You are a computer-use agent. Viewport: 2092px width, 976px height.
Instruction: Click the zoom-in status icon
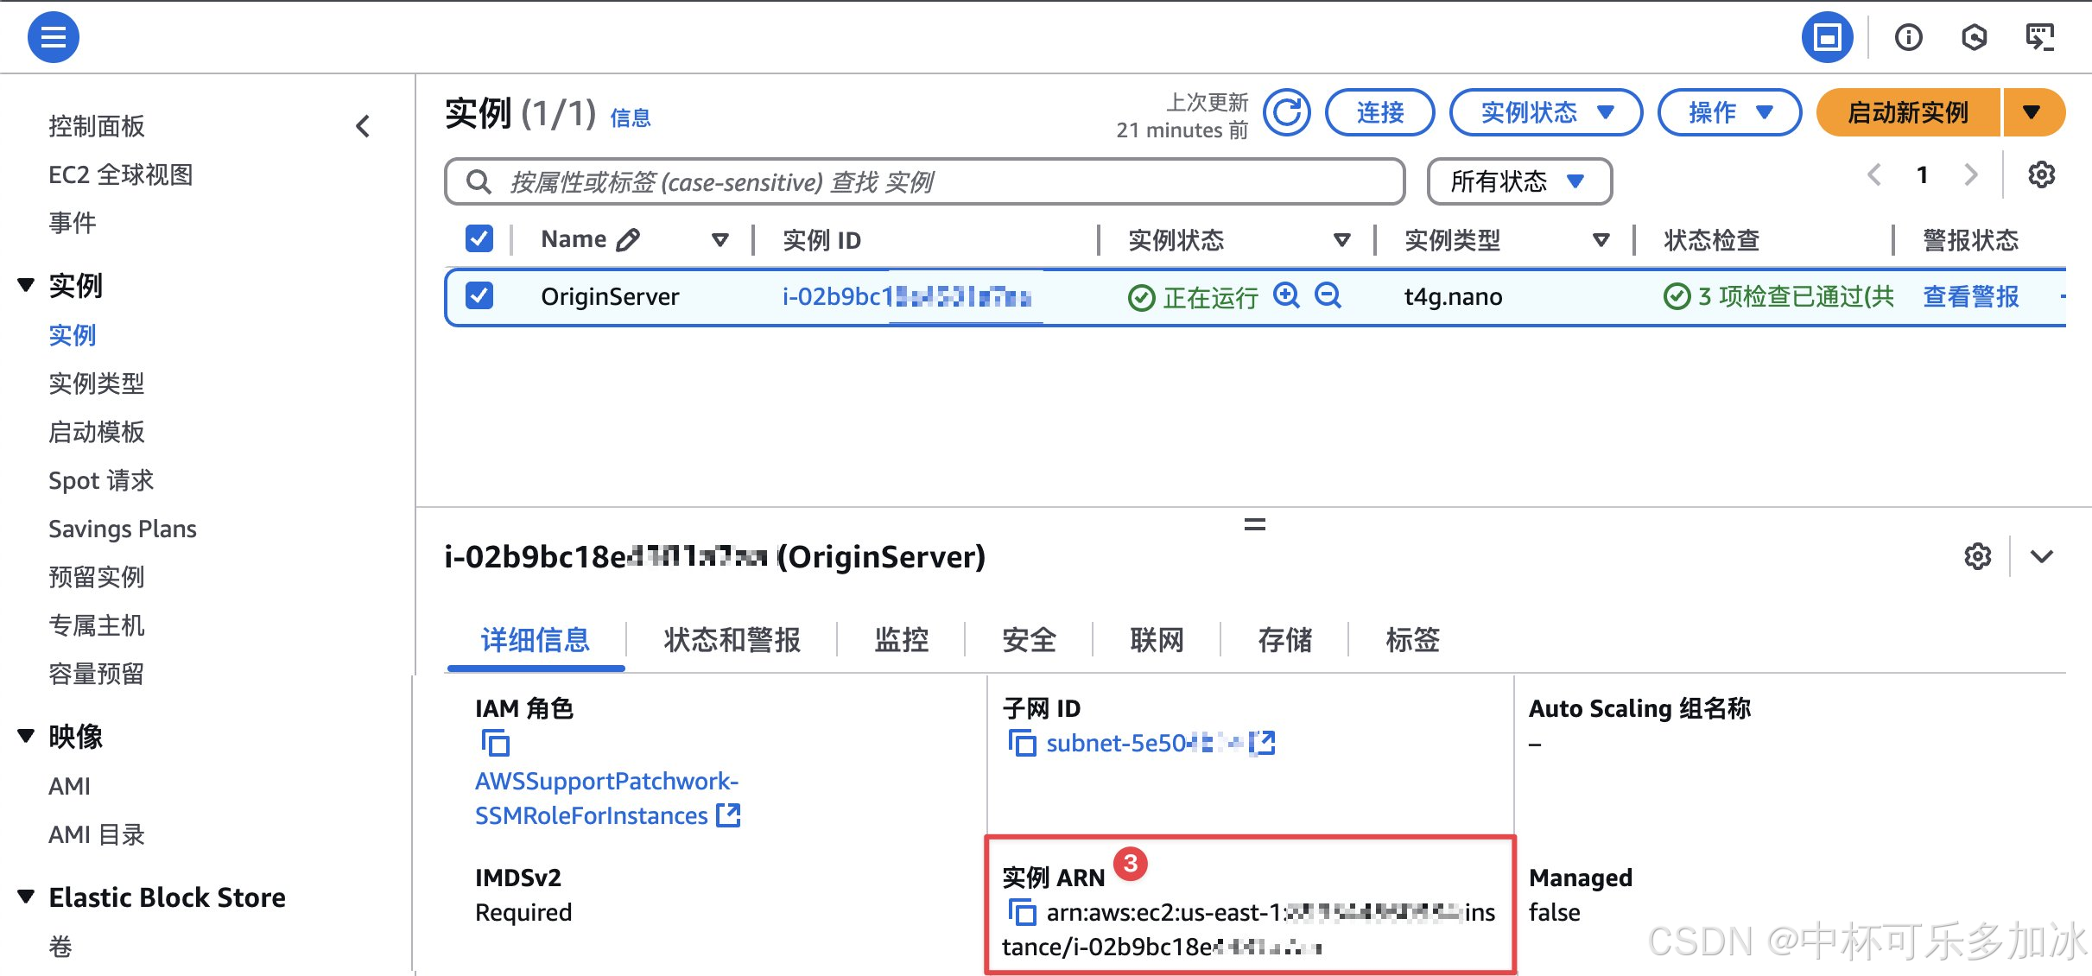pos(1286,295)
